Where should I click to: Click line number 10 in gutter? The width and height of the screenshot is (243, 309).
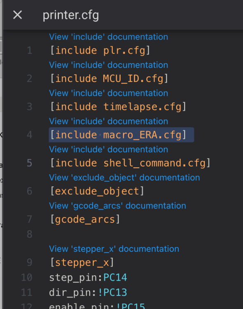click(27, 278)
